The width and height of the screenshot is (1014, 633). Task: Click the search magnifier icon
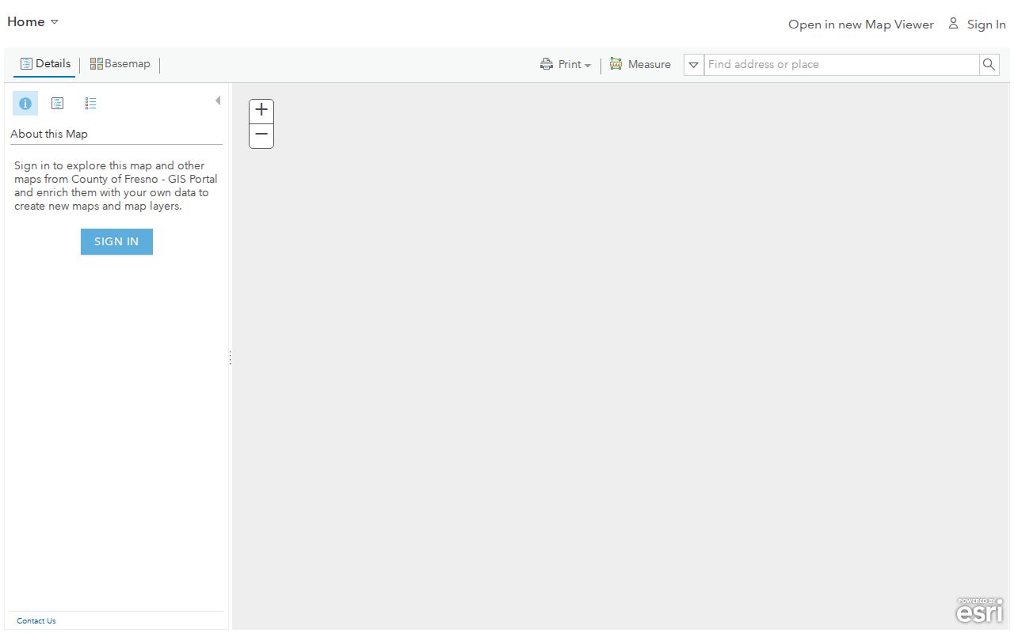[x=989, y=65]
